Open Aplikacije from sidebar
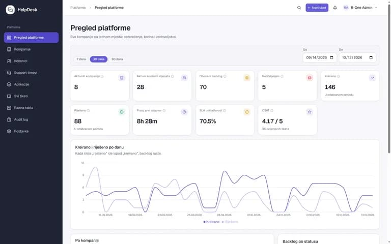The height and width of the screenshot is (244, 391). [x=32, y=84]
